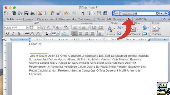Screen dimensions: 170x95
Task: Redo the last undone action
Action: 74,13
